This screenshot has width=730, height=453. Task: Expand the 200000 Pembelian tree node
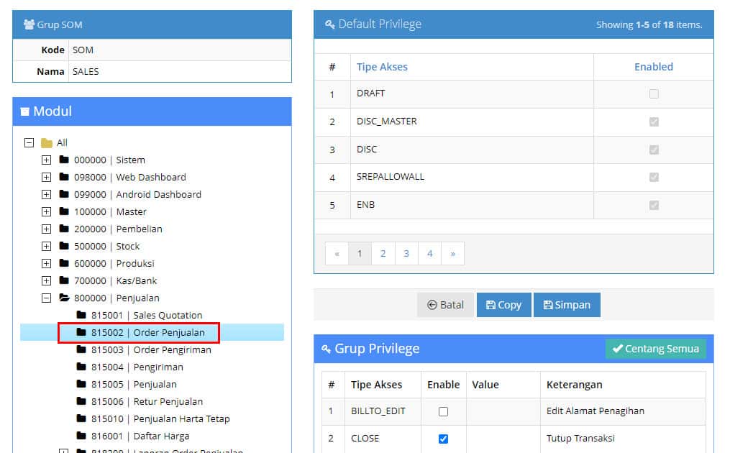point(46,229)
